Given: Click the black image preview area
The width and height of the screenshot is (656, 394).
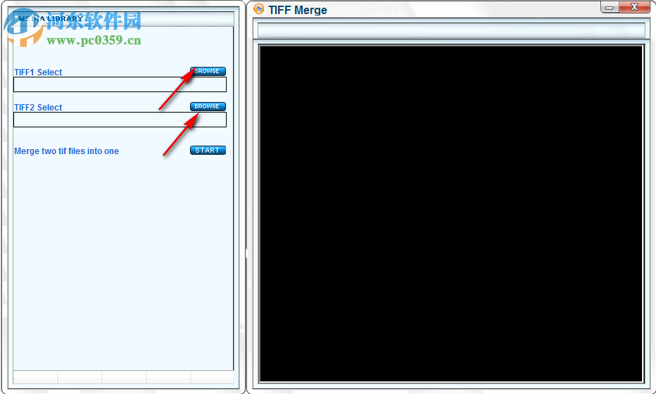Looking at the screenshot, I should pos(451,213).
